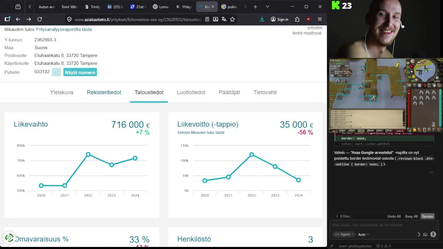Translate this page icon
The height and width of the screenshot is (249, 443).
pyautogui.click(x=224, y=19)
